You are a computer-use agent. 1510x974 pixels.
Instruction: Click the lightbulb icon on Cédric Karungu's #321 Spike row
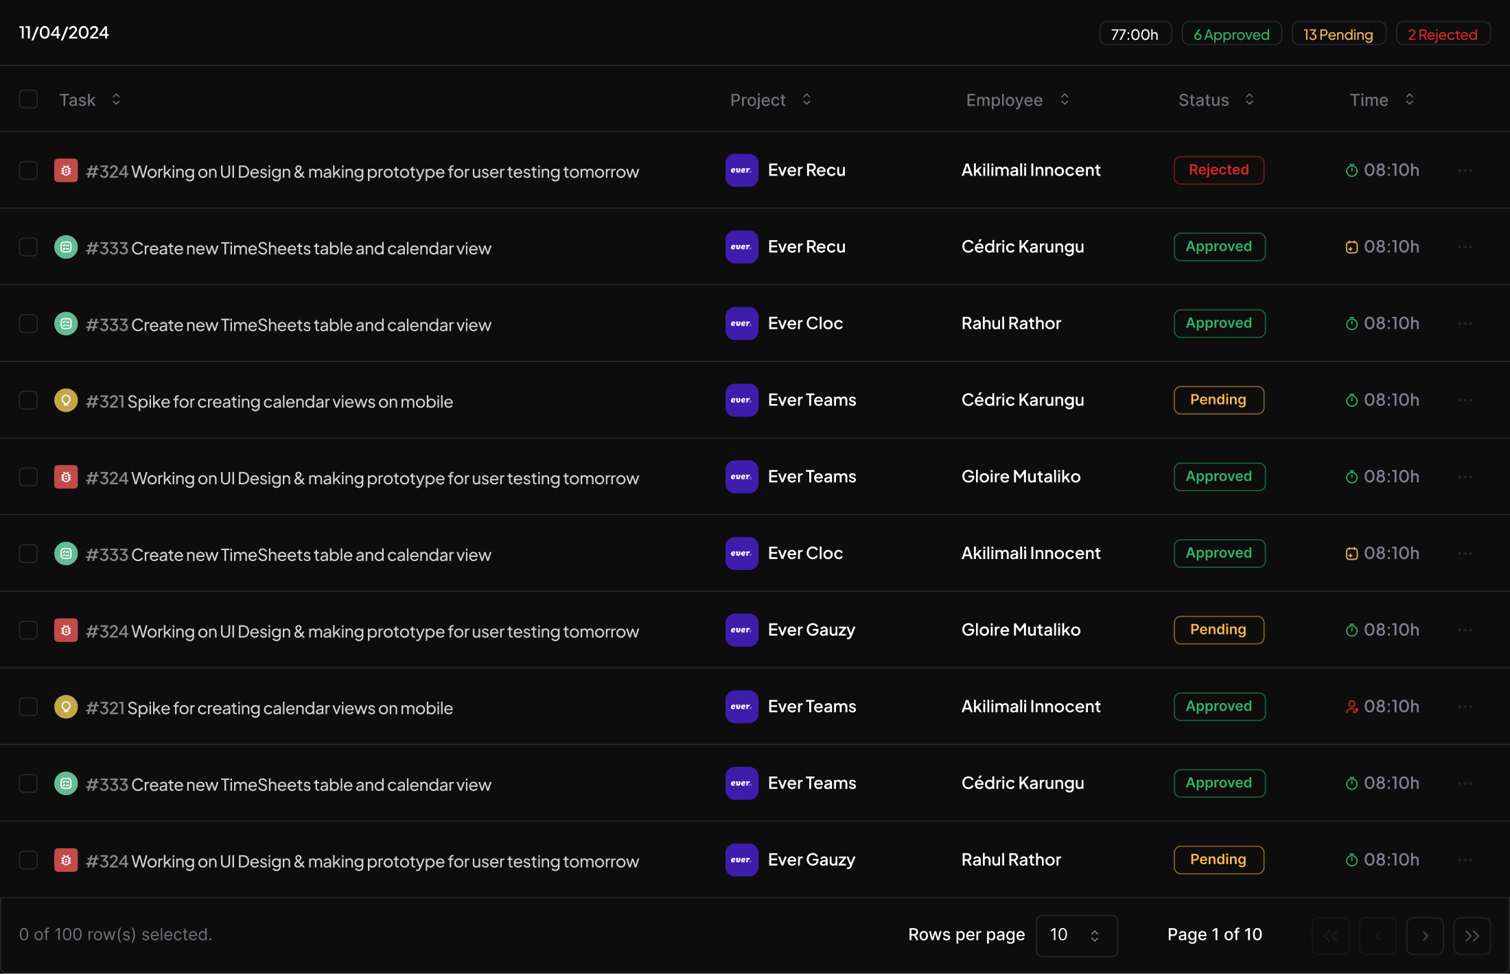click(x=66, y=401)
